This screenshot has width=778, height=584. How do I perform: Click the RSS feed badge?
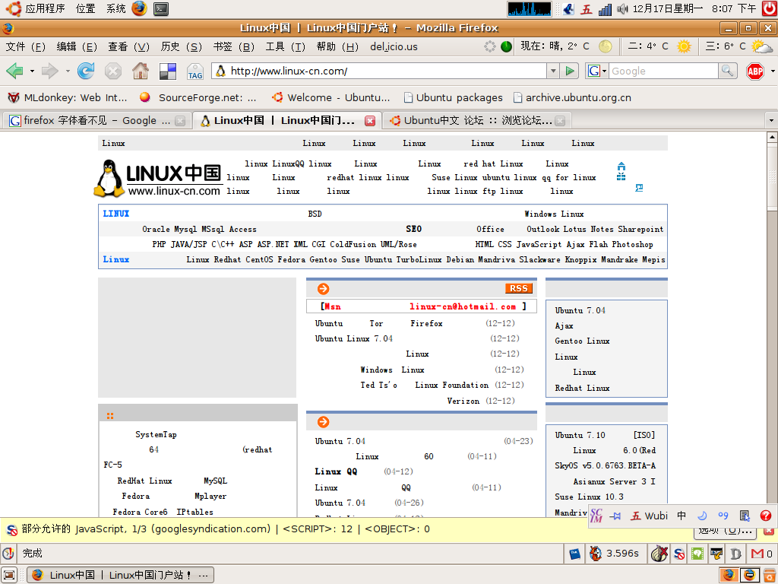[518, 288]
